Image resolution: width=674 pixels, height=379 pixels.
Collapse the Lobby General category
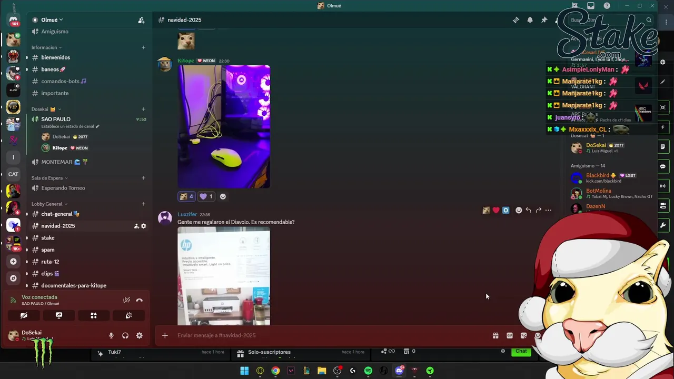tap(49, 204)
